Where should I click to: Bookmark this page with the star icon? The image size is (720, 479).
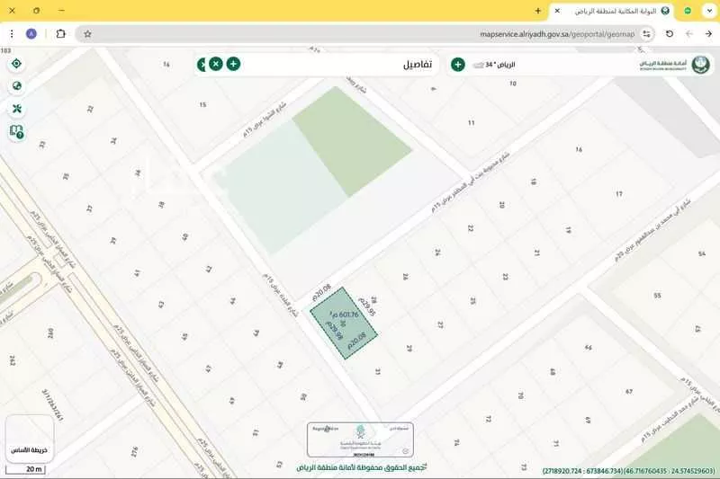[87, 33]
